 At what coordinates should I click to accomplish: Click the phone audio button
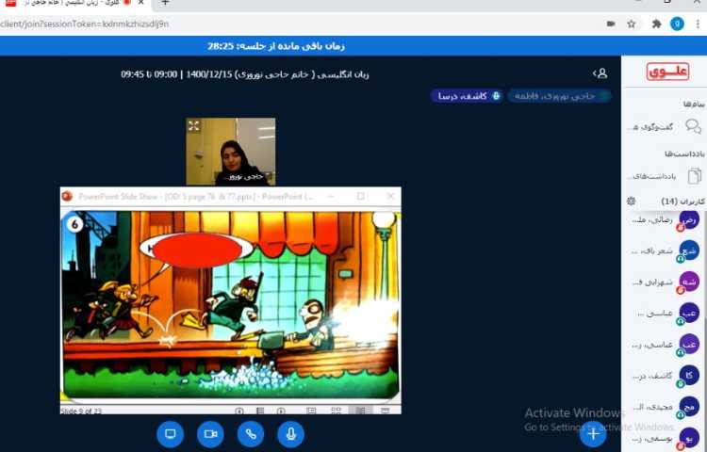tap(250, 434)
